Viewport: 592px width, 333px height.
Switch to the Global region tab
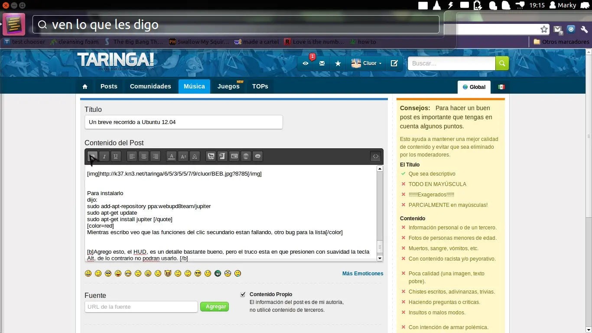pos(474,87)
